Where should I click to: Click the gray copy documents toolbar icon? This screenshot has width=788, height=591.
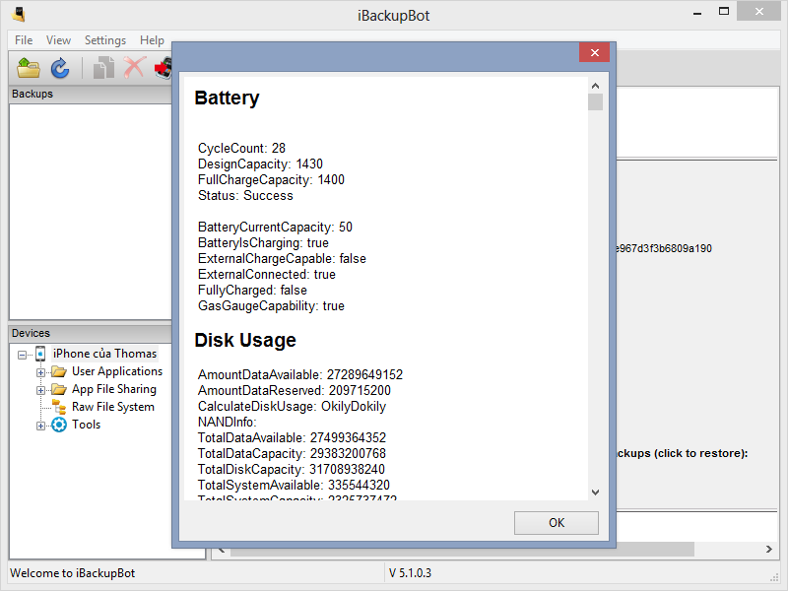click(x=103, y=68)
